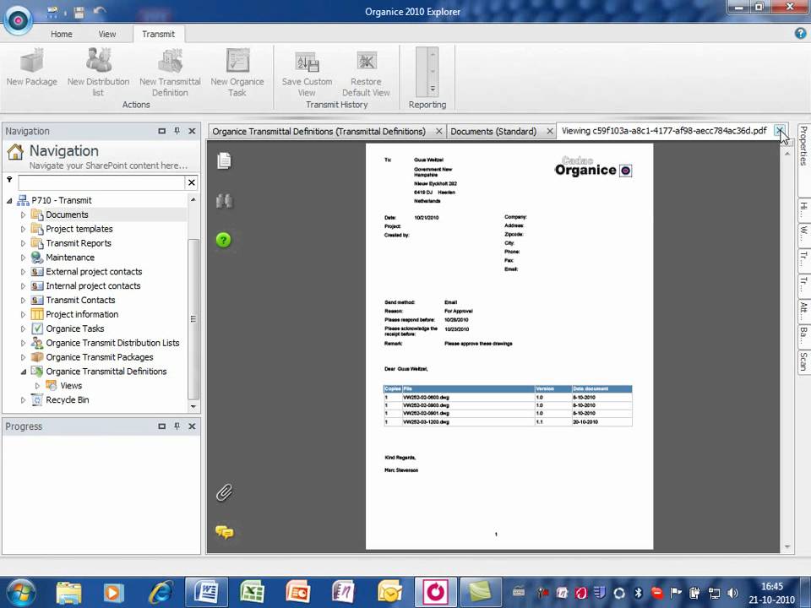Select Organice Tasks tree item
The image size is (811, 608).
point(75,328)
